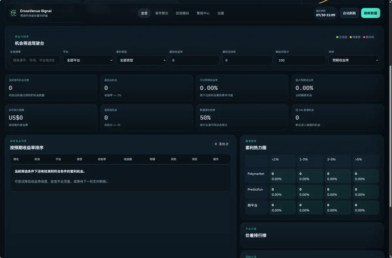Click the 最高风险分 field showing 100
392x258 pixels.
tap(300, 60)
